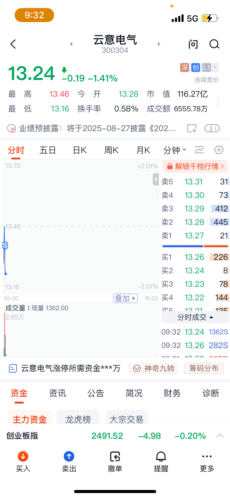The image size is (230, 498).
Task: Tap the 深 market badge
Action: (184, 67)
